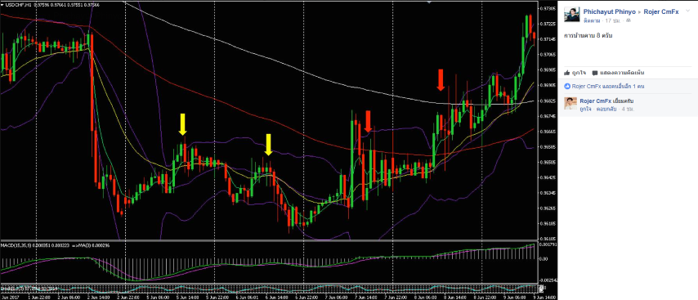Click the blue like reaction icon
Image resolution: width=698 pixels, height=300 pixels.
pyautogui.click(x=567, y=87)
